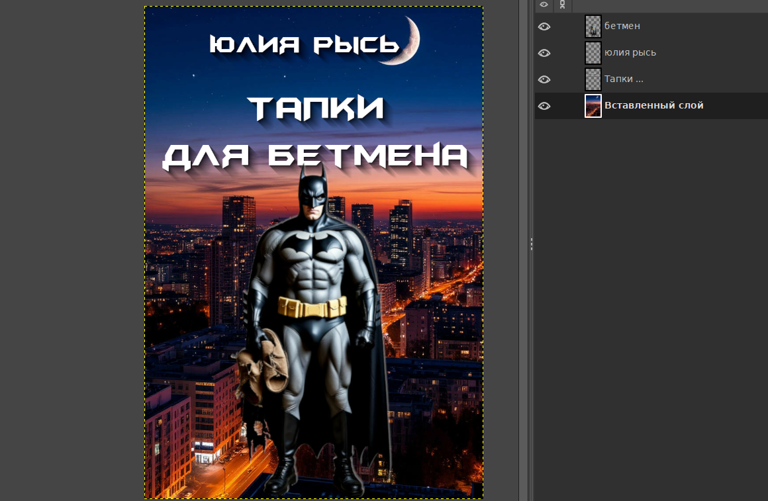Select the layer named юлия рысь
The image size is (768, 501).
pos(630,52)
